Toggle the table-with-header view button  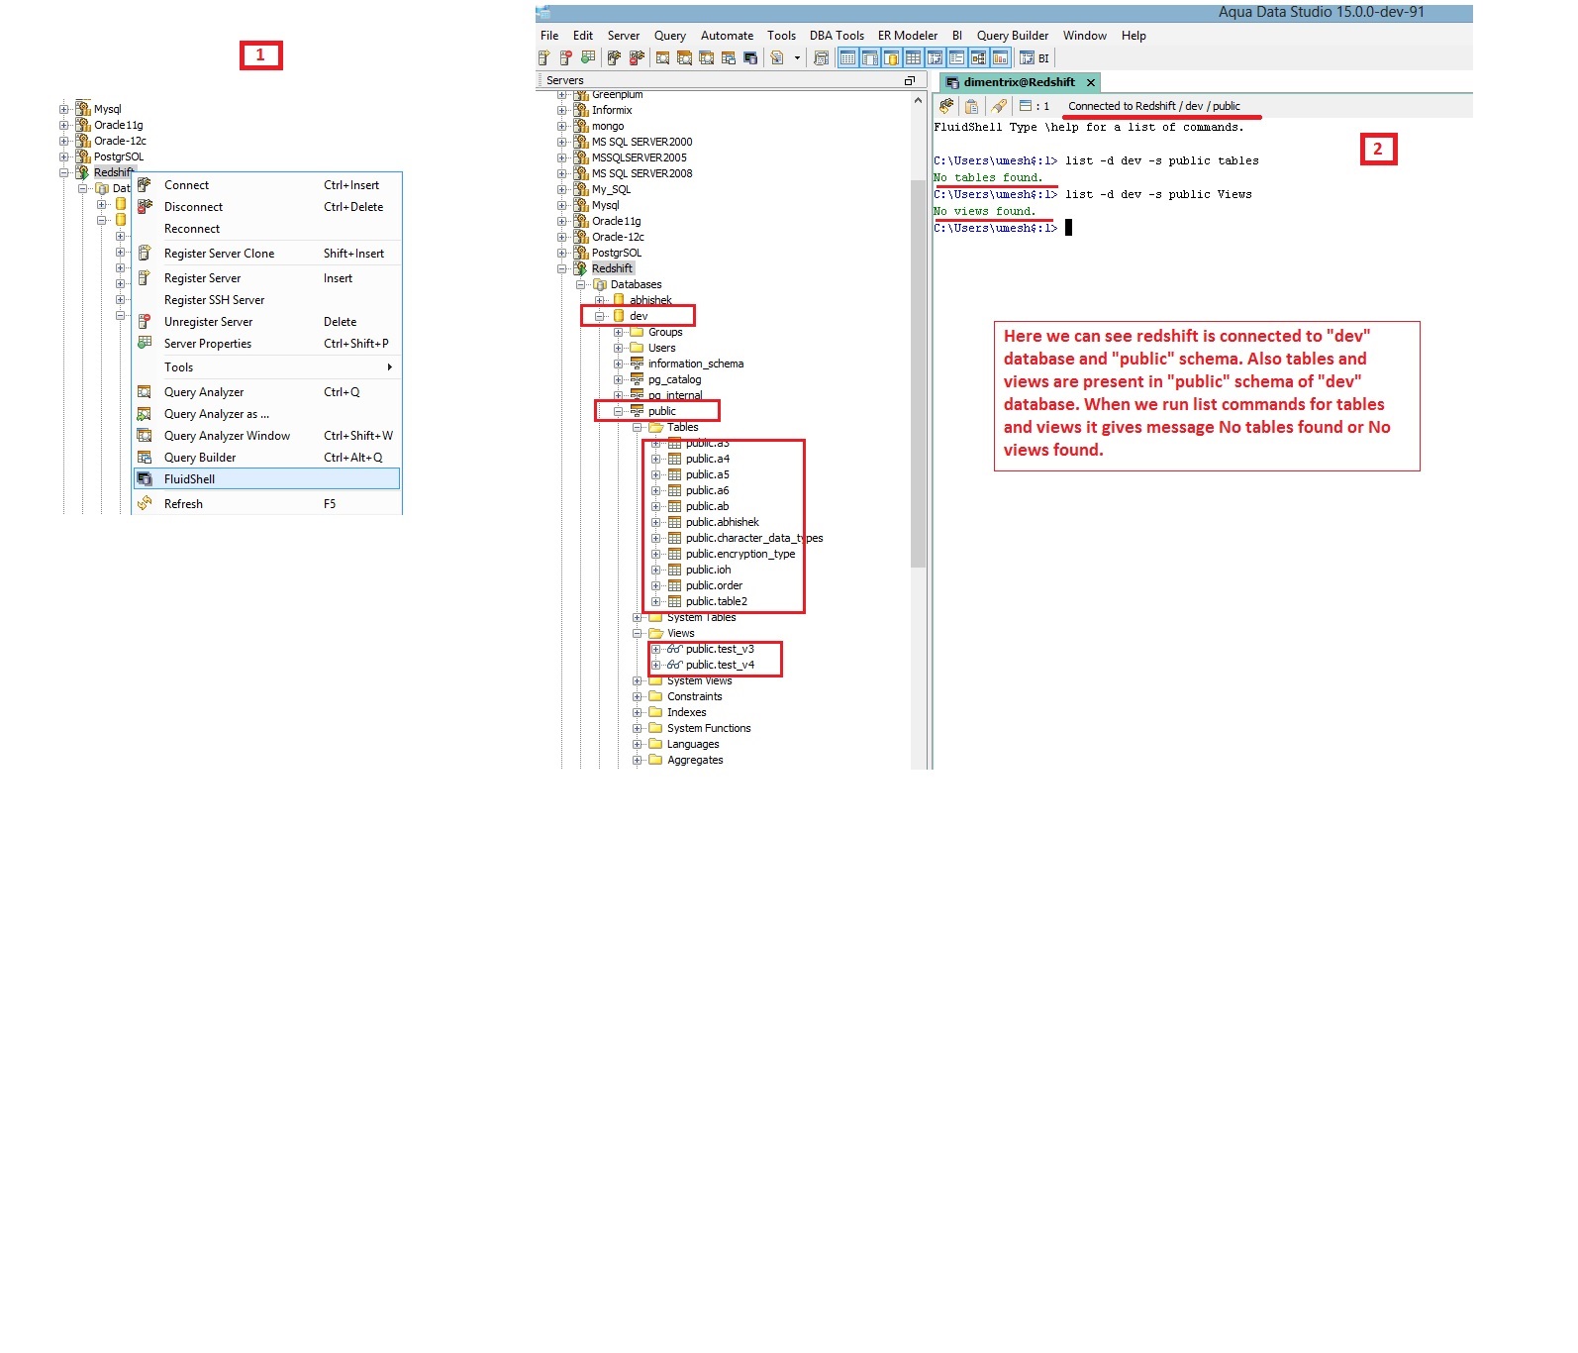coord(847,58)
